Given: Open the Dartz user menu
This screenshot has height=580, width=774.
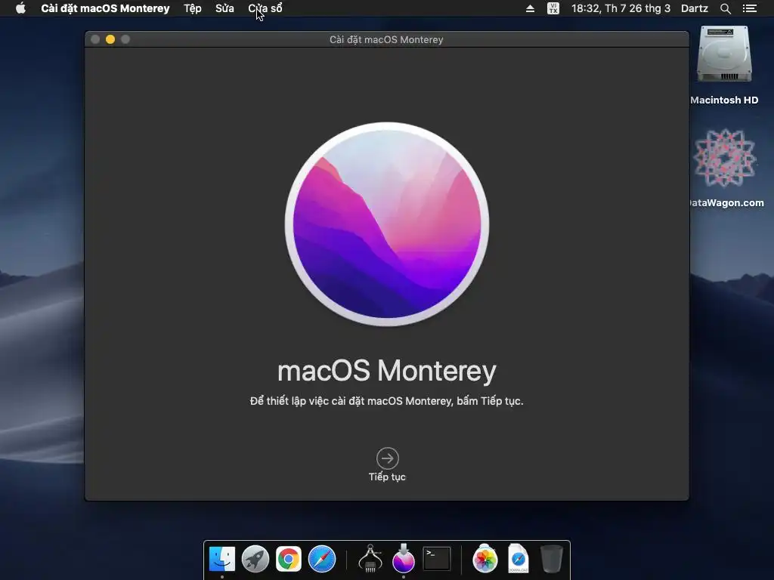Looking at the screenshot, I should [x=695, y=8].
